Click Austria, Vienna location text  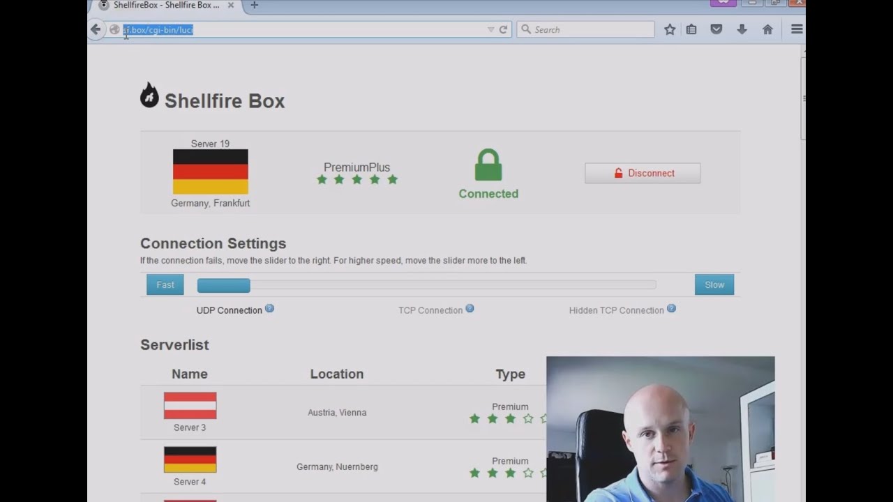[337, 413]
